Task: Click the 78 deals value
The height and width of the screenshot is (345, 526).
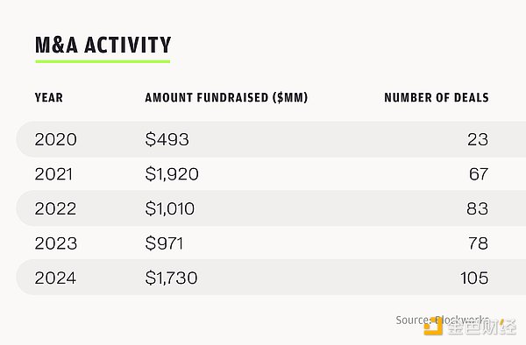Action: [x=479, y=243]
